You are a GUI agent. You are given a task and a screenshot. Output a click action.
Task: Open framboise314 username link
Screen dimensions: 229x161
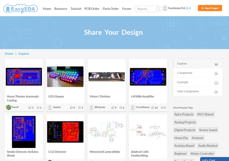click(177, 8)
